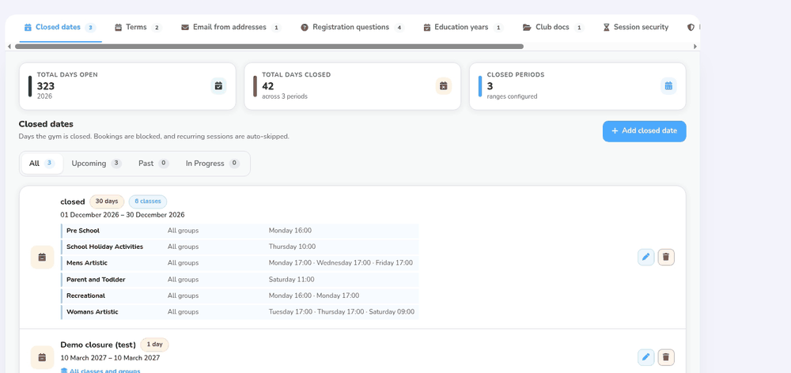Click the Demo closure (test) title

click(98, 345)
